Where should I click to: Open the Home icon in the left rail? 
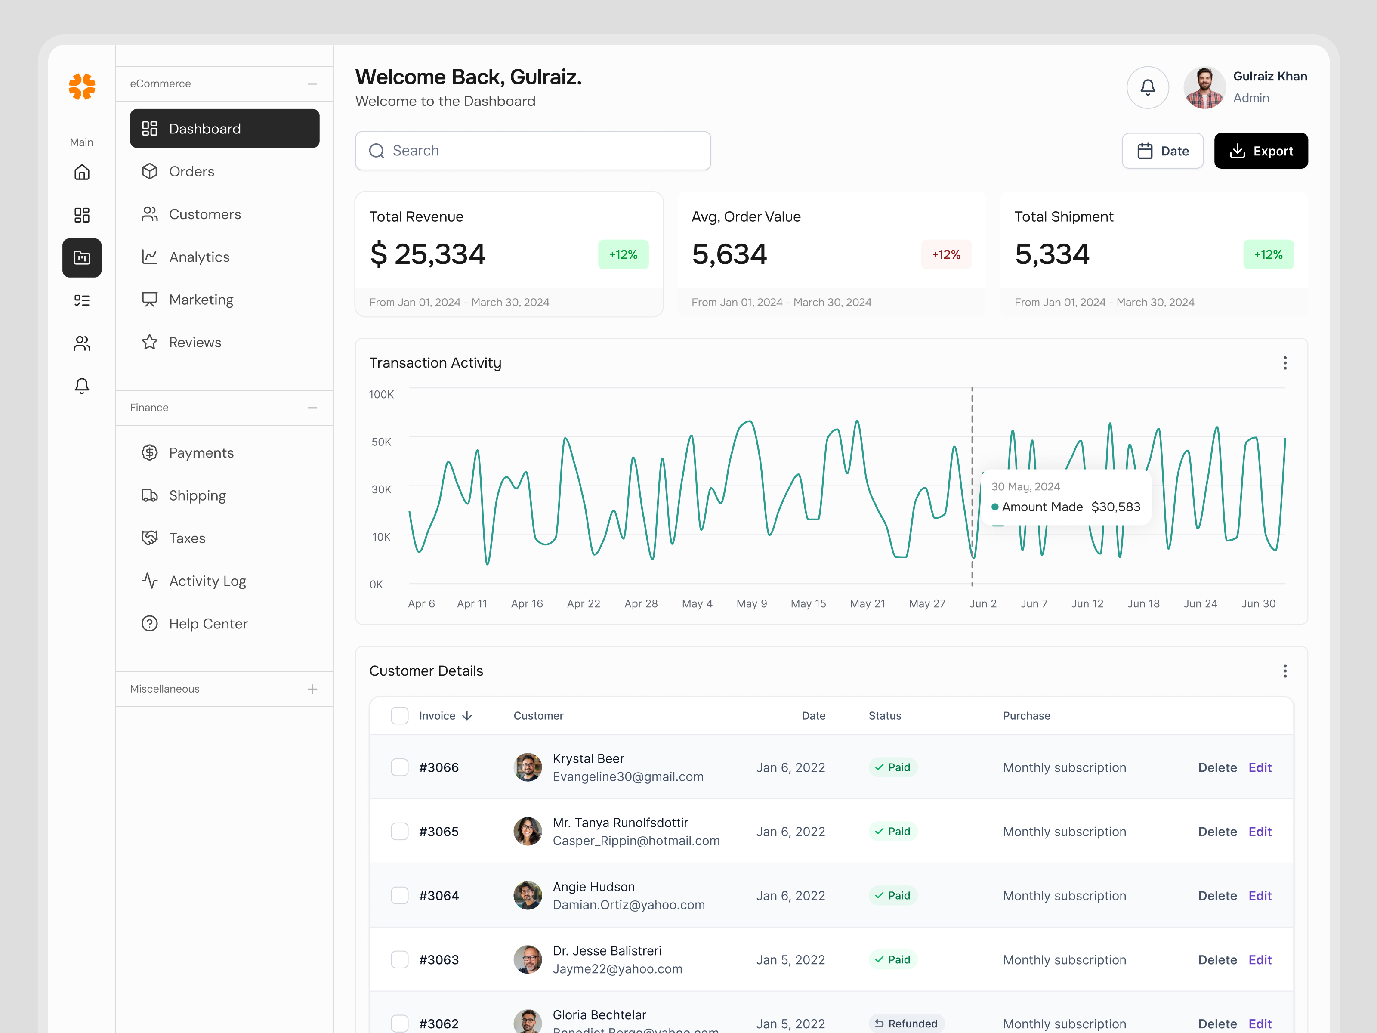82,173
